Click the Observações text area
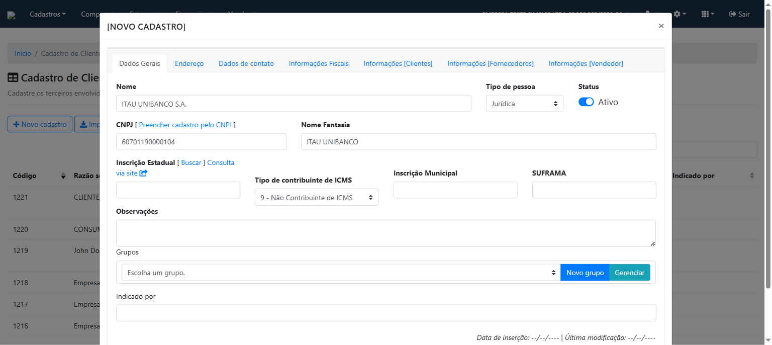This screenshot has width=772, height=345. [386, 233]
